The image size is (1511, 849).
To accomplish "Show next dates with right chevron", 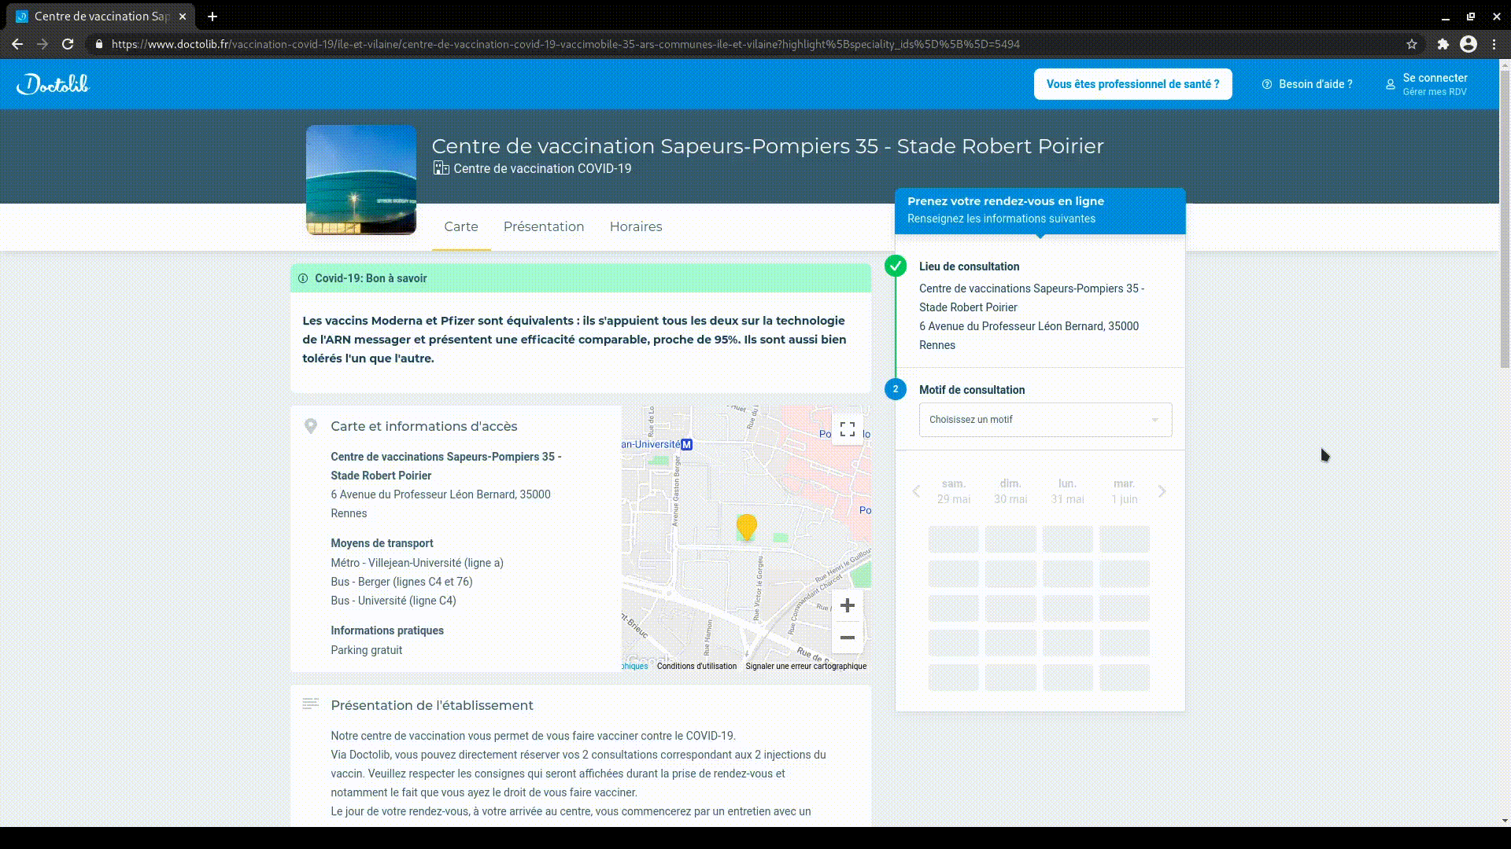I will click(x=1162, y=491).
